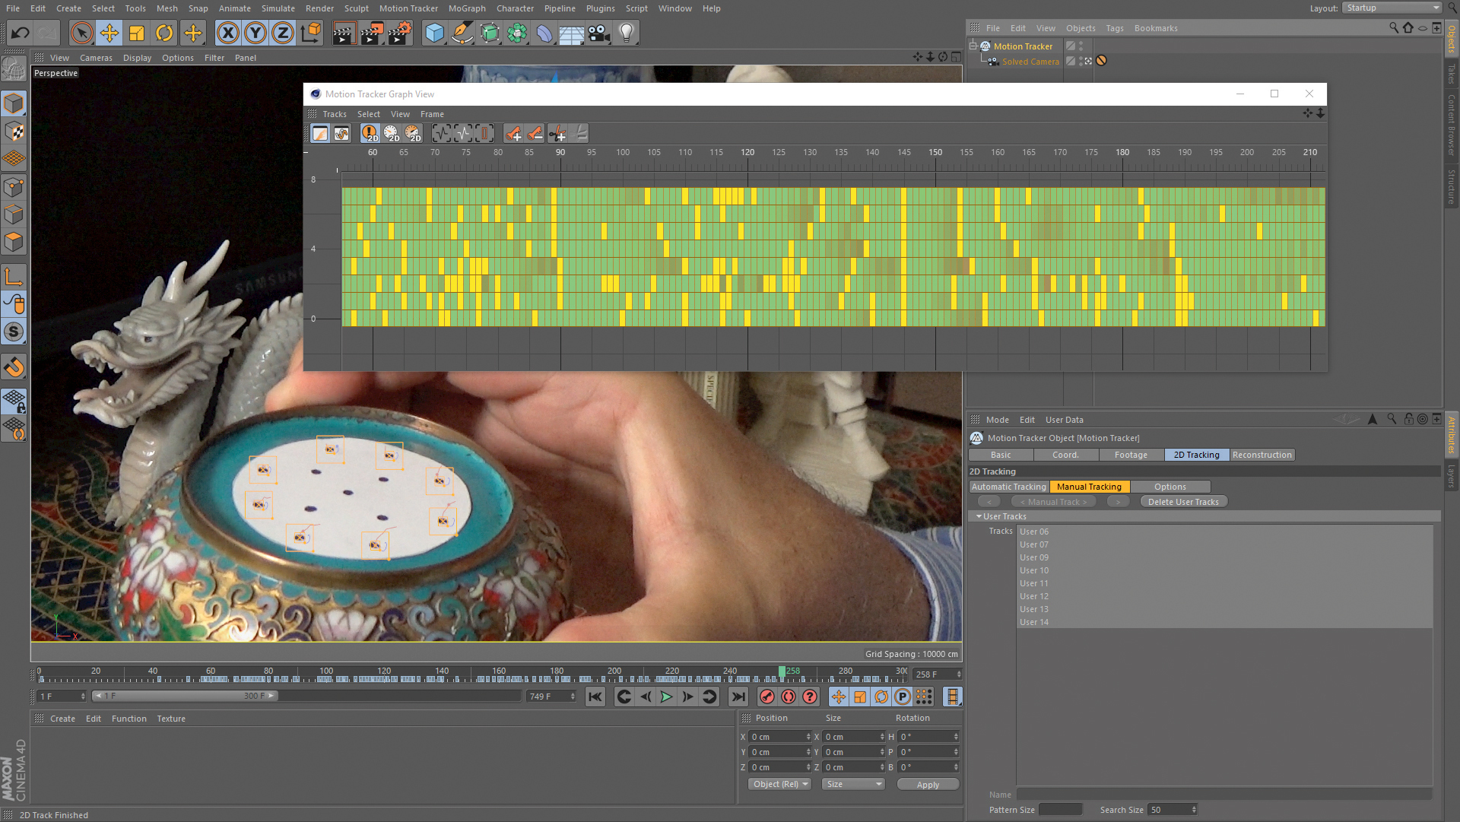Select Texture mode in left toolbar

(x=14, y=132)
